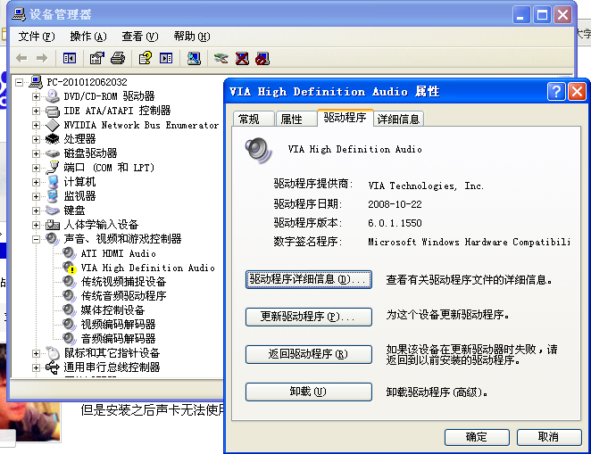Select 视频编码解码器 in the tree
The width and height of the screenshot is (591, 454).
click(118, 325)
